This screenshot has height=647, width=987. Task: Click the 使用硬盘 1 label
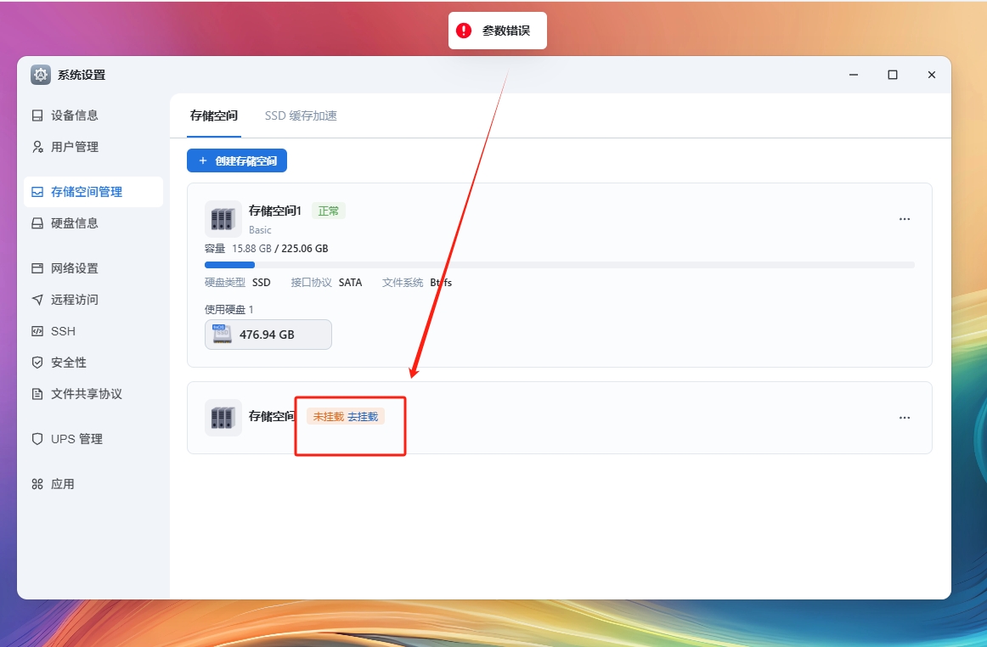pyautogui.click(x=229, y=310)
